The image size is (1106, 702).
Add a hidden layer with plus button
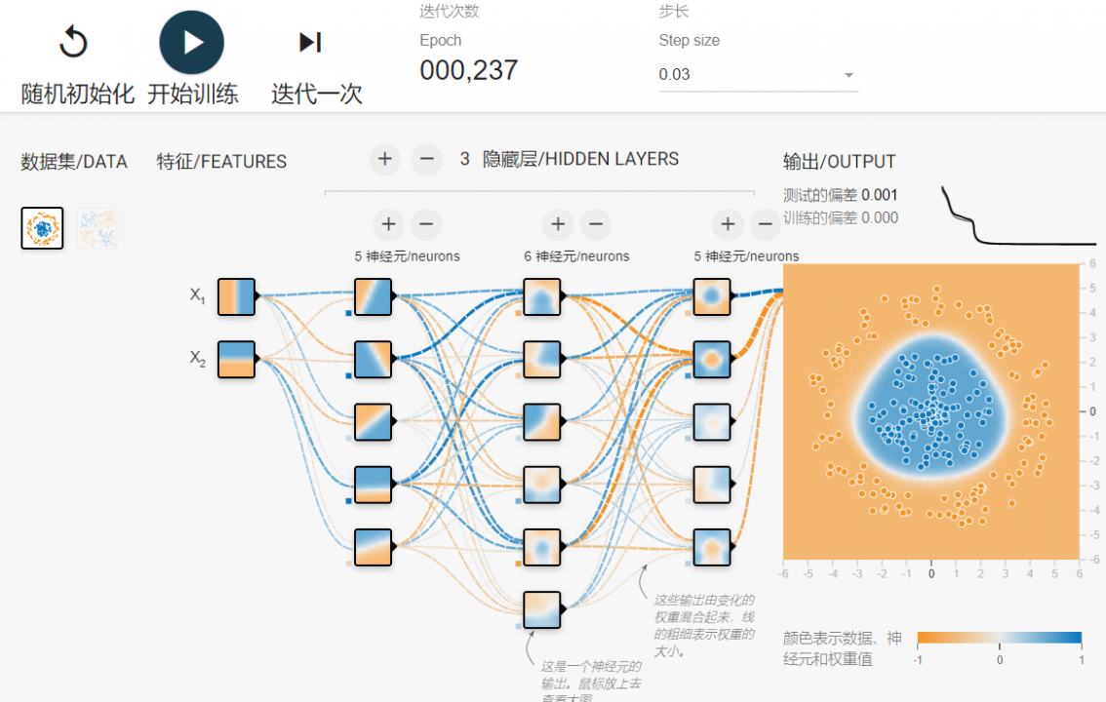tap(385, 159)
